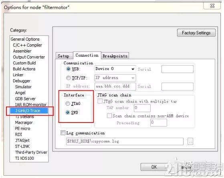This screenshot has width=224, height=178.
Task: Close the Options dialog window
Action: pyautogui.click(x=212, y=6)
